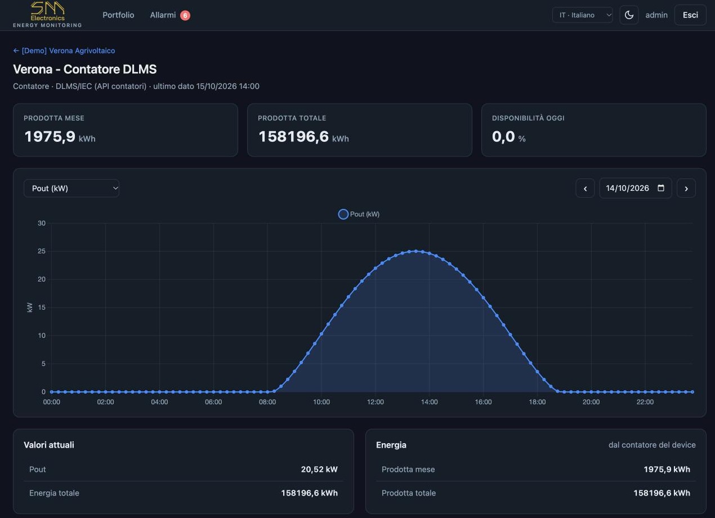
Task: Click the Disponibilità Oggi value 0,0 %
Action: tap(509, 137)
